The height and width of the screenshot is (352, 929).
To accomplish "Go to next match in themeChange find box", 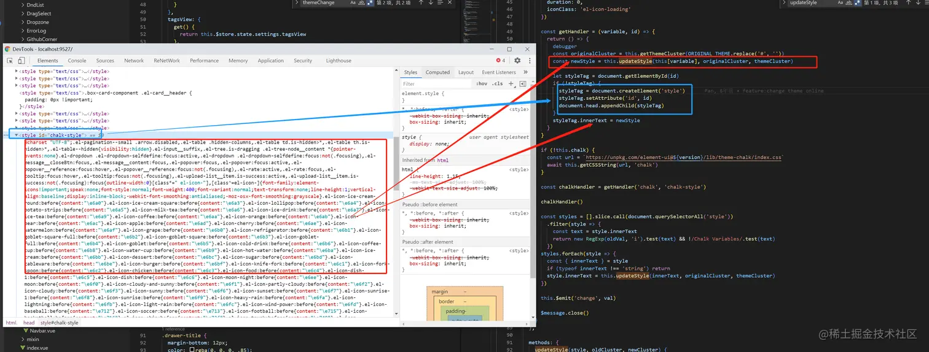I will pyautogui.click(x=431, y=3).
